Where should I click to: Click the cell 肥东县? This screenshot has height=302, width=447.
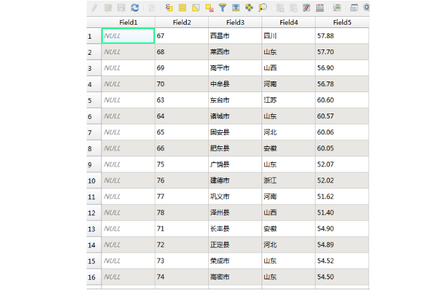[236, 148]
